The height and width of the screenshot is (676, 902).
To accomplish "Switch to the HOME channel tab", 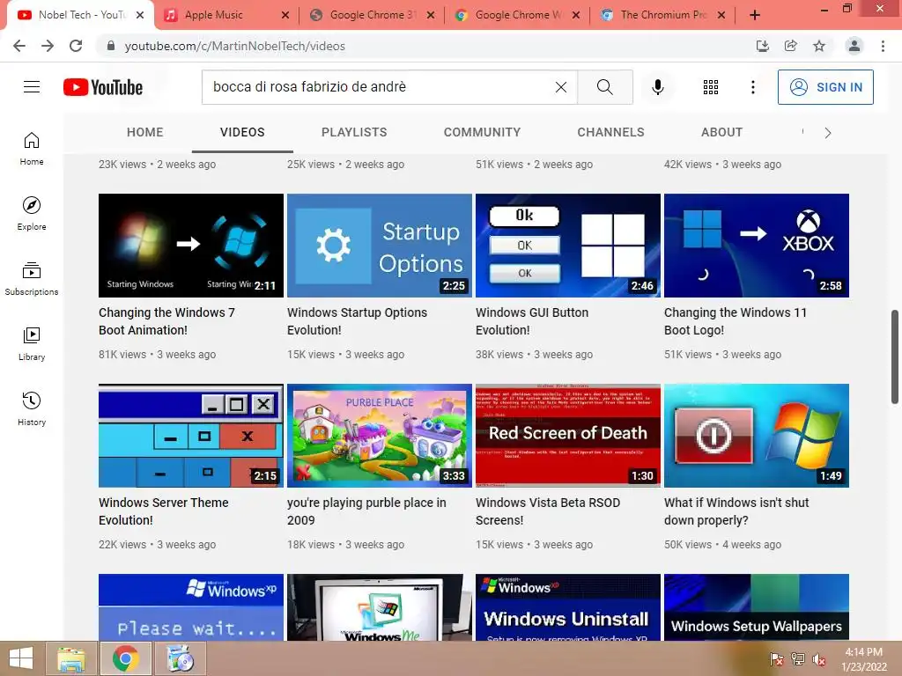I will 145,132.
